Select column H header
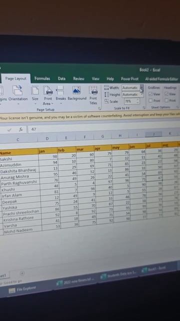180x321 pixels. coord(120,135)
